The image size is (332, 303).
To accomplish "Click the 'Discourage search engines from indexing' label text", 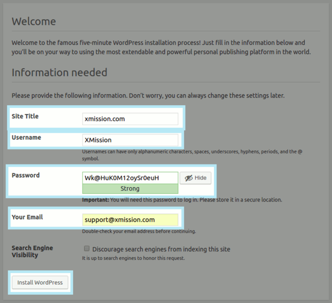I will 161,249.
